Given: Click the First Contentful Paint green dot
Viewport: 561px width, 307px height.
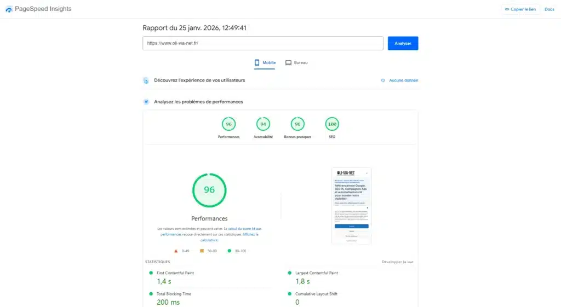Looking at the screenshot, I should pyautogui.click(x=151, y=273).
